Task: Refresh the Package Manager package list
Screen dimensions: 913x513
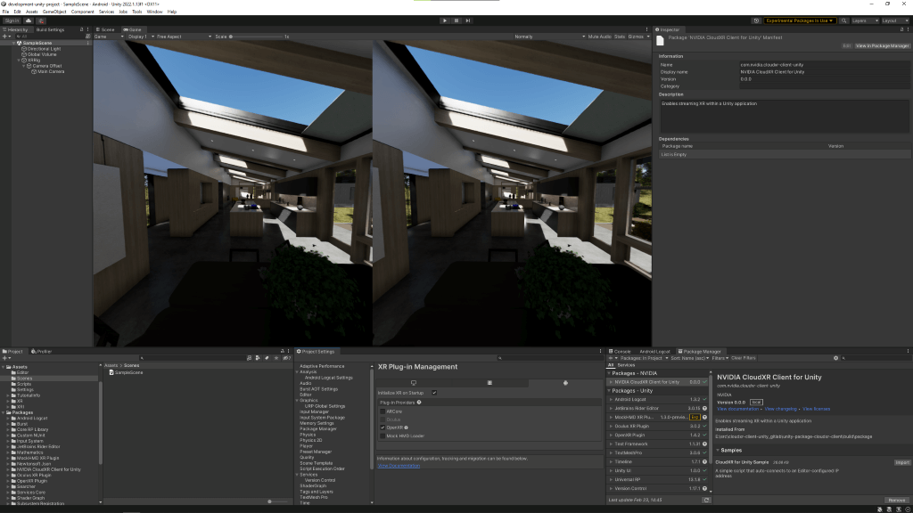Action: 706,500
